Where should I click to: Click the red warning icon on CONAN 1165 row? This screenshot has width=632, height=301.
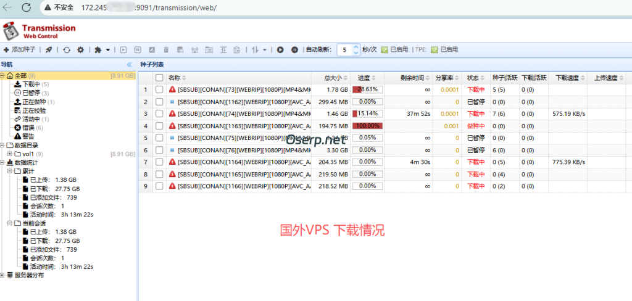point(173,174)
